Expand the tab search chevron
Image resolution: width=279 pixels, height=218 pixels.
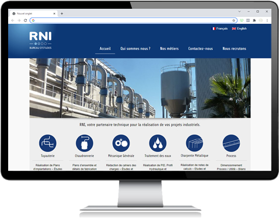(x=239, y=12)
